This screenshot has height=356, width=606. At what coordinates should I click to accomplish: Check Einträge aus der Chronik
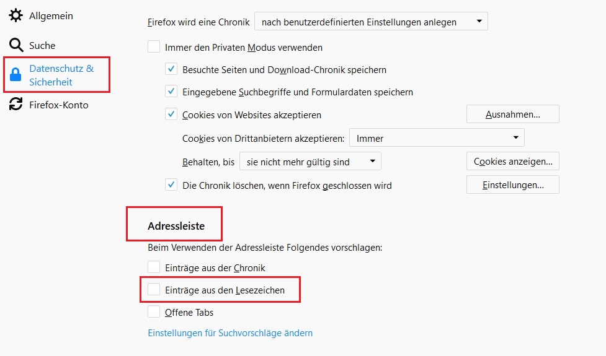(154, 267)
